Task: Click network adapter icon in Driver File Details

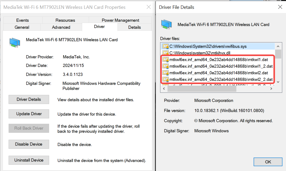Action: (166, 24)
